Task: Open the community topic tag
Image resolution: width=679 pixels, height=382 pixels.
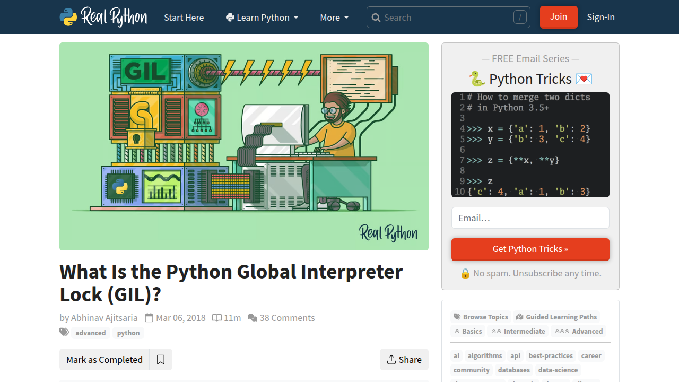Action: (x=472, y=370)
